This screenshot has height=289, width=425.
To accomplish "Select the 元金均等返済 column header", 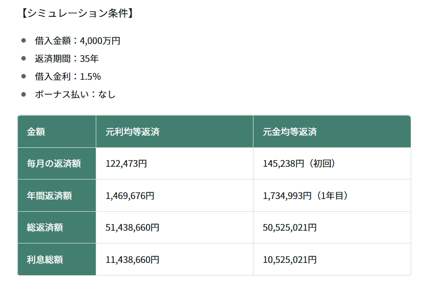I will tap(290, 132).
